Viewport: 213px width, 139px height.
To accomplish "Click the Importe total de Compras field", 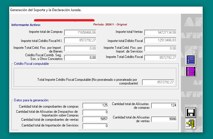I will 80,33.
